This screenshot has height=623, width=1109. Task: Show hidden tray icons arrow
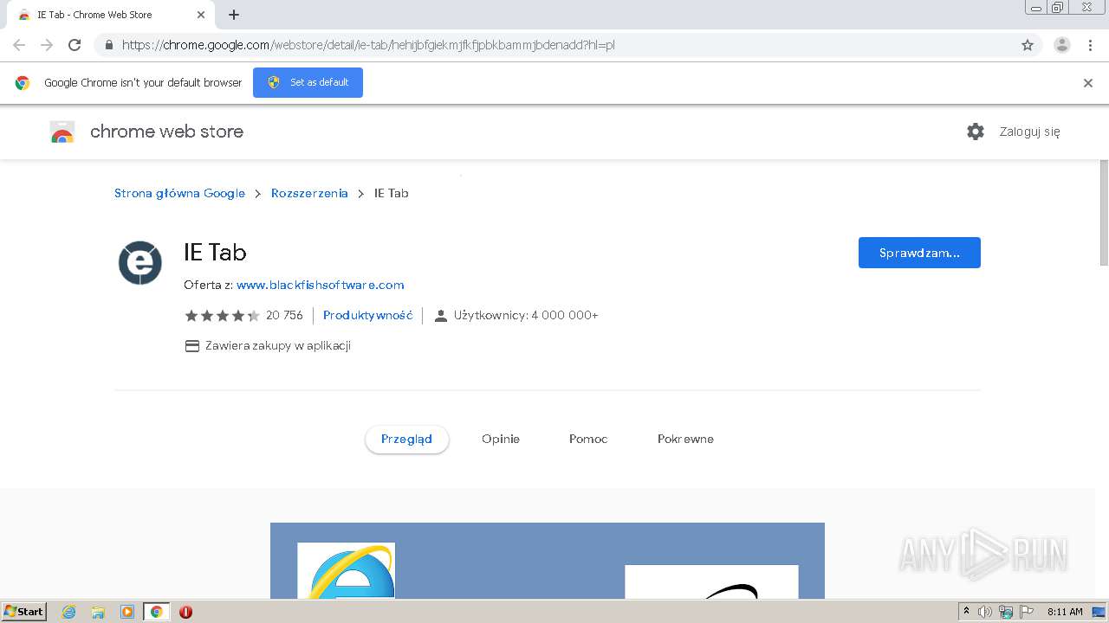966,612
